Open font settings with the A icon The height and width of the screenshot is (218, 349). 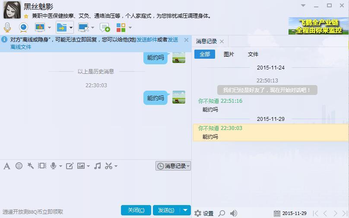(7, 166)
